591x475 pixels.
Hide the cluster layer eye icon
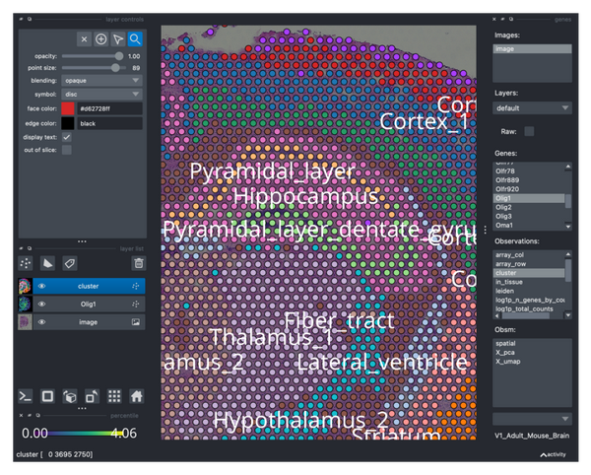42,287
